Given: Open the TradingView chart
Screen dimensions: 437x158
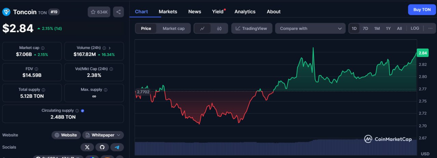Looking at the screenshot, I should coord(252,29).
